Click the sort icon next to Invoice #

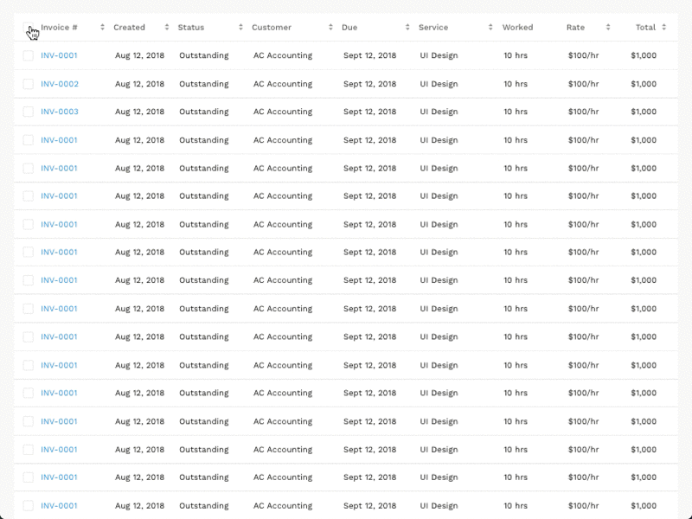tap(102, 27)
